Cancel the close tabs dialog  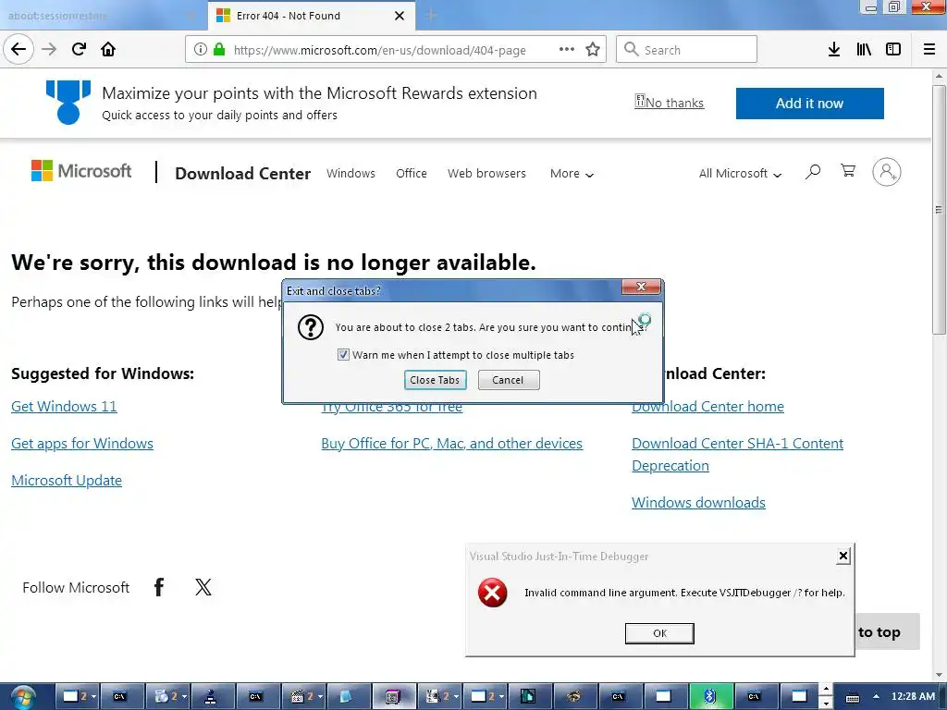(x=508, y=380)
